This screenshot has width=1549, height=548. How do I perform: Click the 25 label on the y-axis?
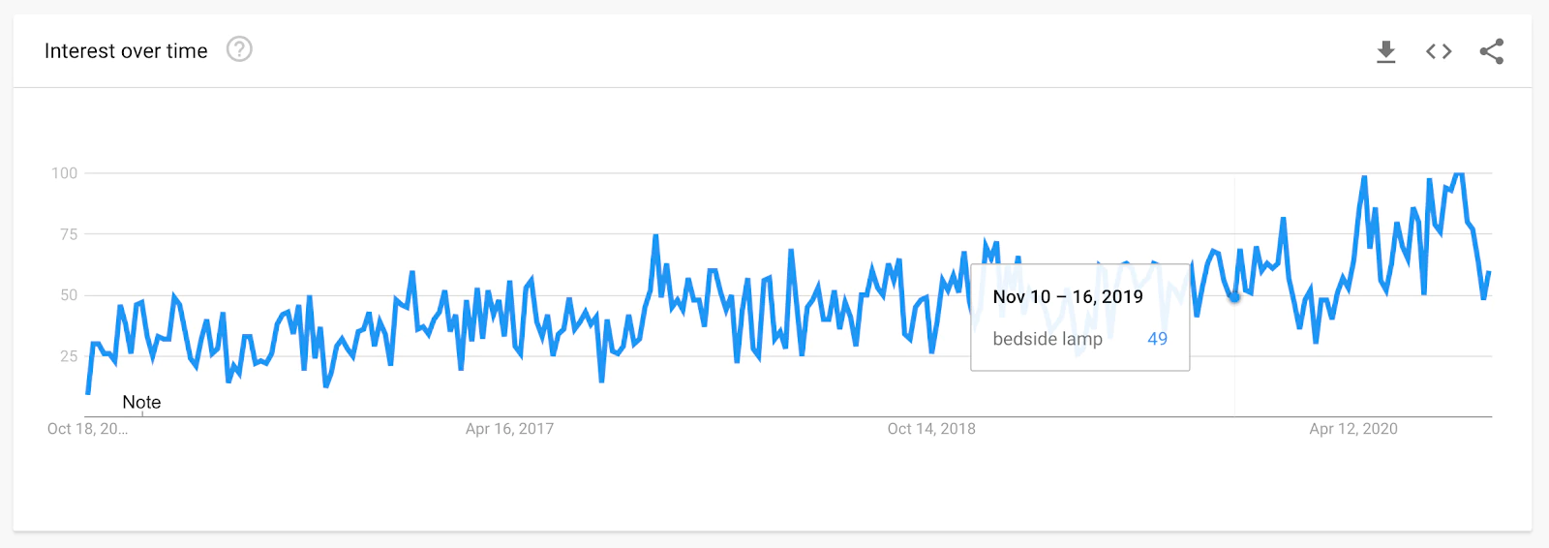[x=68, y=356]
